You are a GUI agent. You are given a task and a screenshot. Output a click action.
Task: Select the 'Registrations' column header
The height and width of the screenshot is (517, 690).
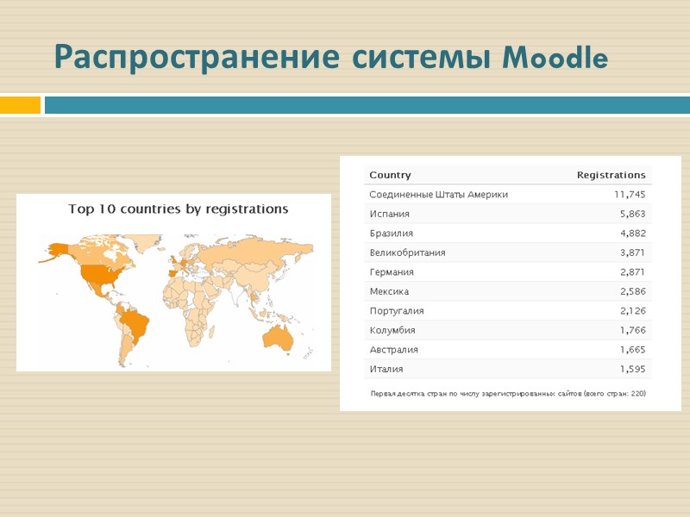(x=611, y=175)
